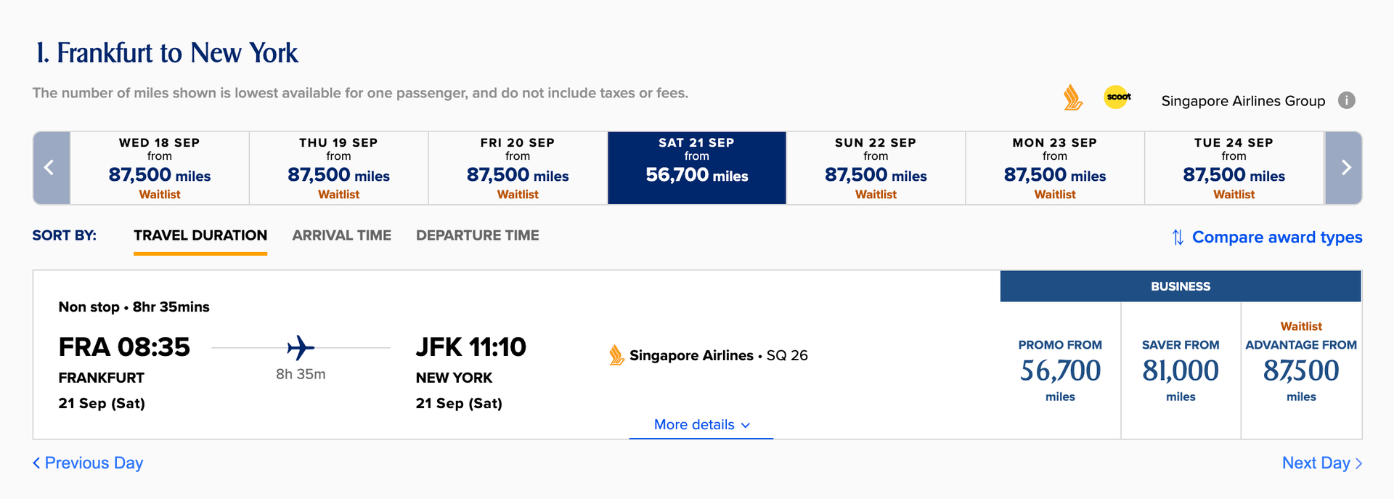
Task: Click the chevron next to Previous Day
Action: click(x=36, y=463)
